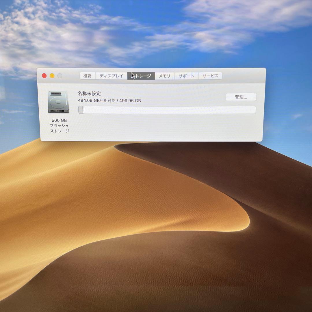Open the 概要 (Overview) tab
Screen dimensions: 312x312
(88, 76)
